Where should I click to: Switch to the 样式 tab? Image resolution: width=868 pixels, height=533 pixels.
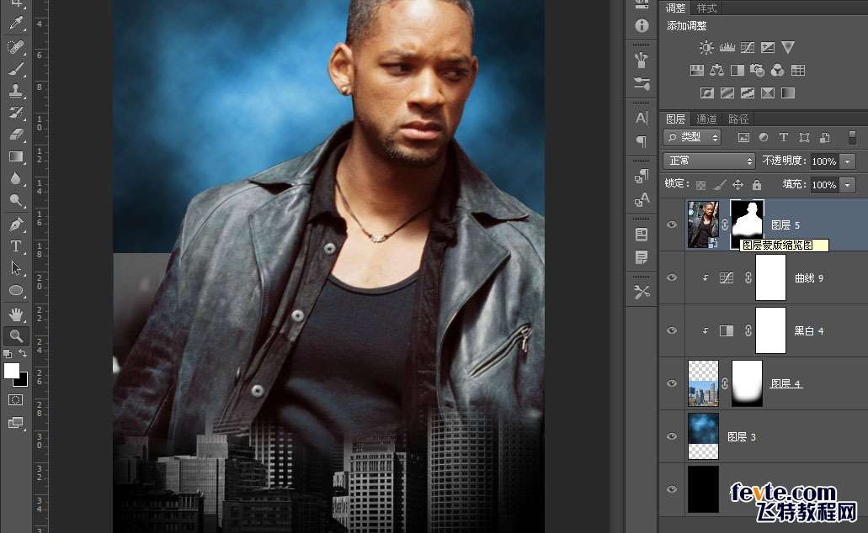(706, 8)
